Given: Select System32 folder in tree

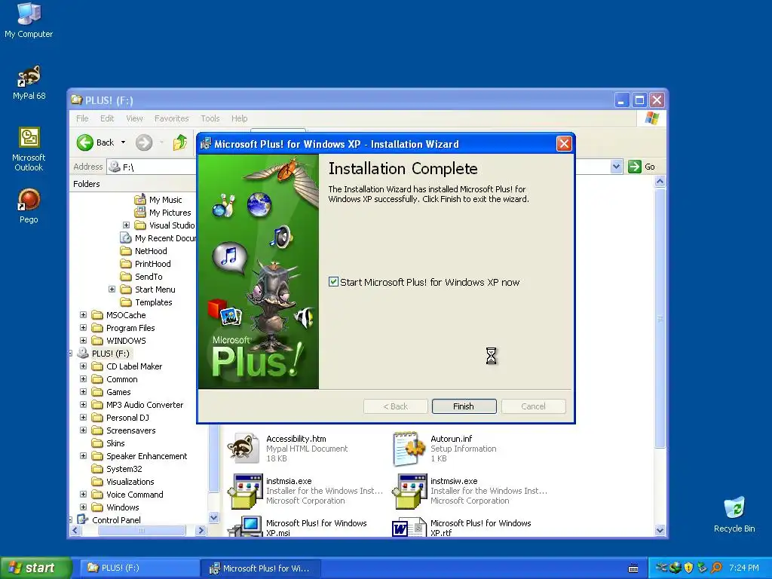Looking at the screenshot, I should click(124, 468).
